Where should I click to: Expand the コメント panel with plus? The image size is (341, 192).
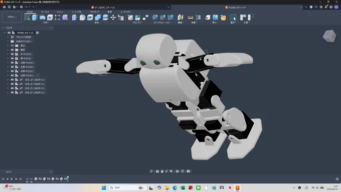51,172
